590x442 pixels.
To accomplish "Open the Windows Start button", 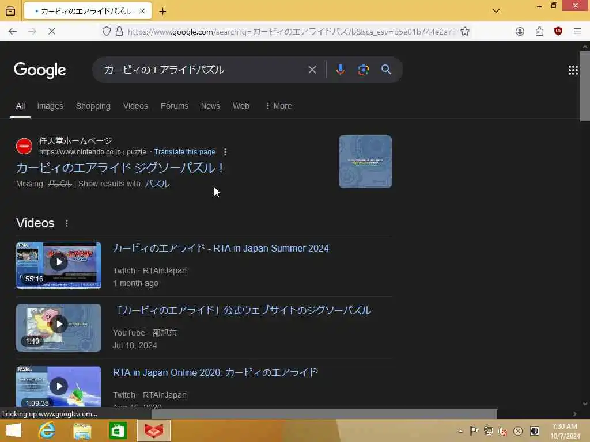I will click(14, 430).
